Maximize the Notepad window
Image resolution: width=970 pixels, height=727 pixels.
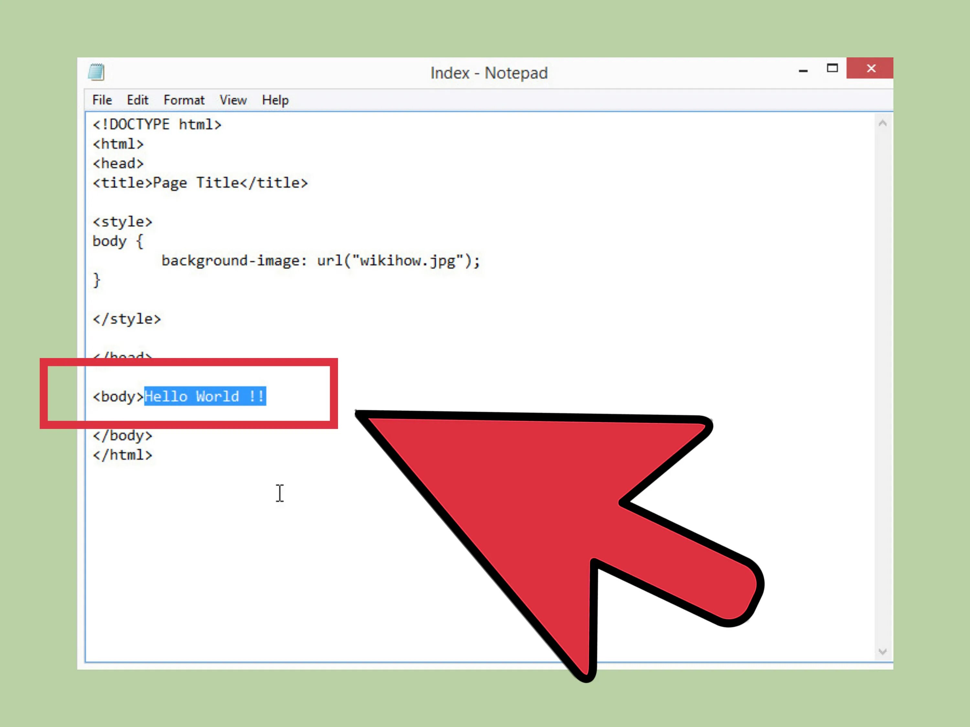pos(832,68)
